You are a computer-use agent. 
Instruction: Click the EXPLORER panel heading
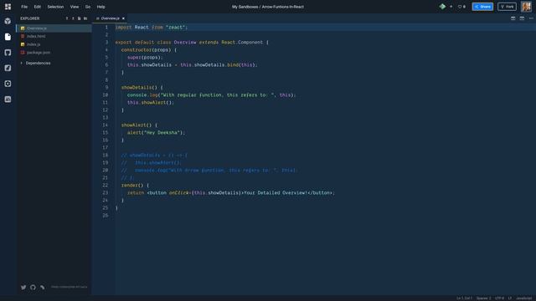coord(30,18)
